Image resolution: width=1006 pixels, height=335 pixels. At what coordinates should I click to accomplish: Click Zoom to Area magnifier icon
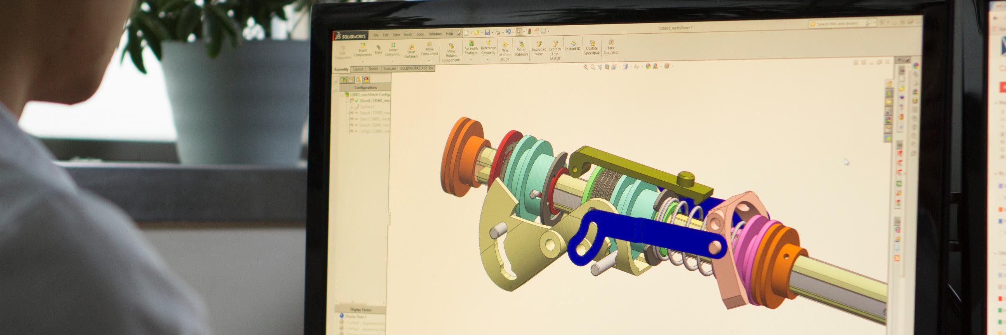[x=592, y=67]
